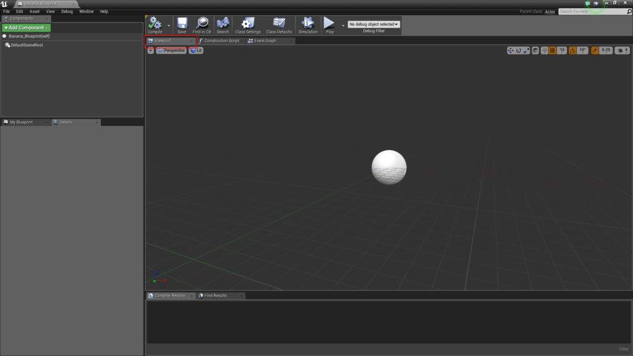This screenshot has height=356, width=633.
Task: Toggle grid snapping in viewport
Action: [x=552, y=51]
